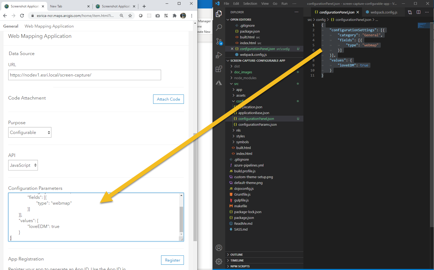Click config breadcrumb in editor

point(321,20)
